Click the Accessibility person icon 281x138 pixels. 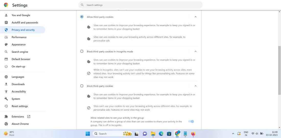click(6, 91)
